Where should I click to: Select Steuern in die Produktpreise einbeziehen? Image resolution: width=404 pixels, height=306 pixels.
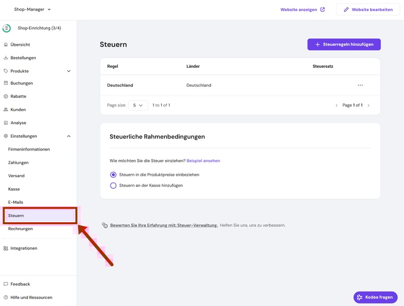pos(113,175)
